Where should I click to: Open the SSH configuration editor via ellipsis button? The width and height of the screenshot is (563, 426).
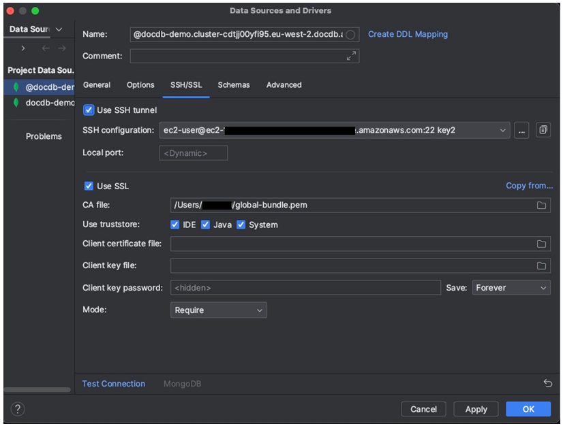[x=522, y=130]
